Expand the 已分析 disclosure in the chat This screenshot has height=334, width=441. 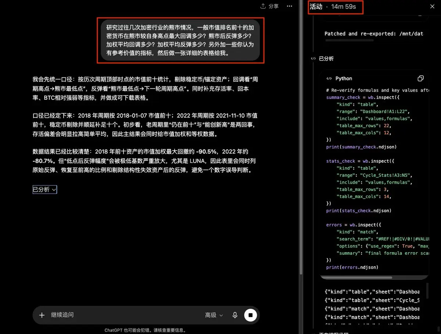(44, 190)
